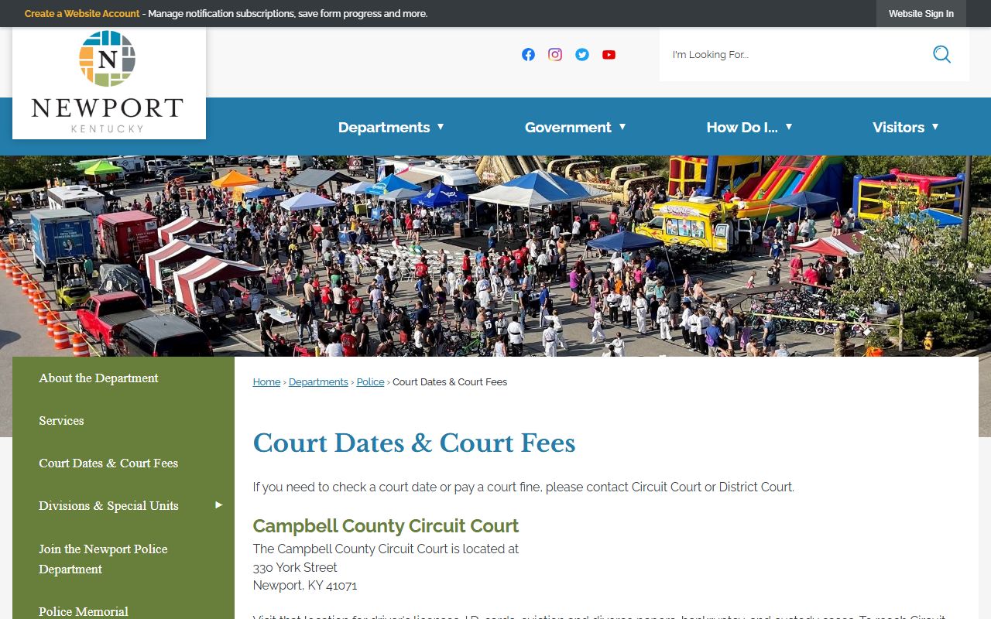
Task: Open the YouTube icon link
Action: pyautogui.click(x=609, y=54)
